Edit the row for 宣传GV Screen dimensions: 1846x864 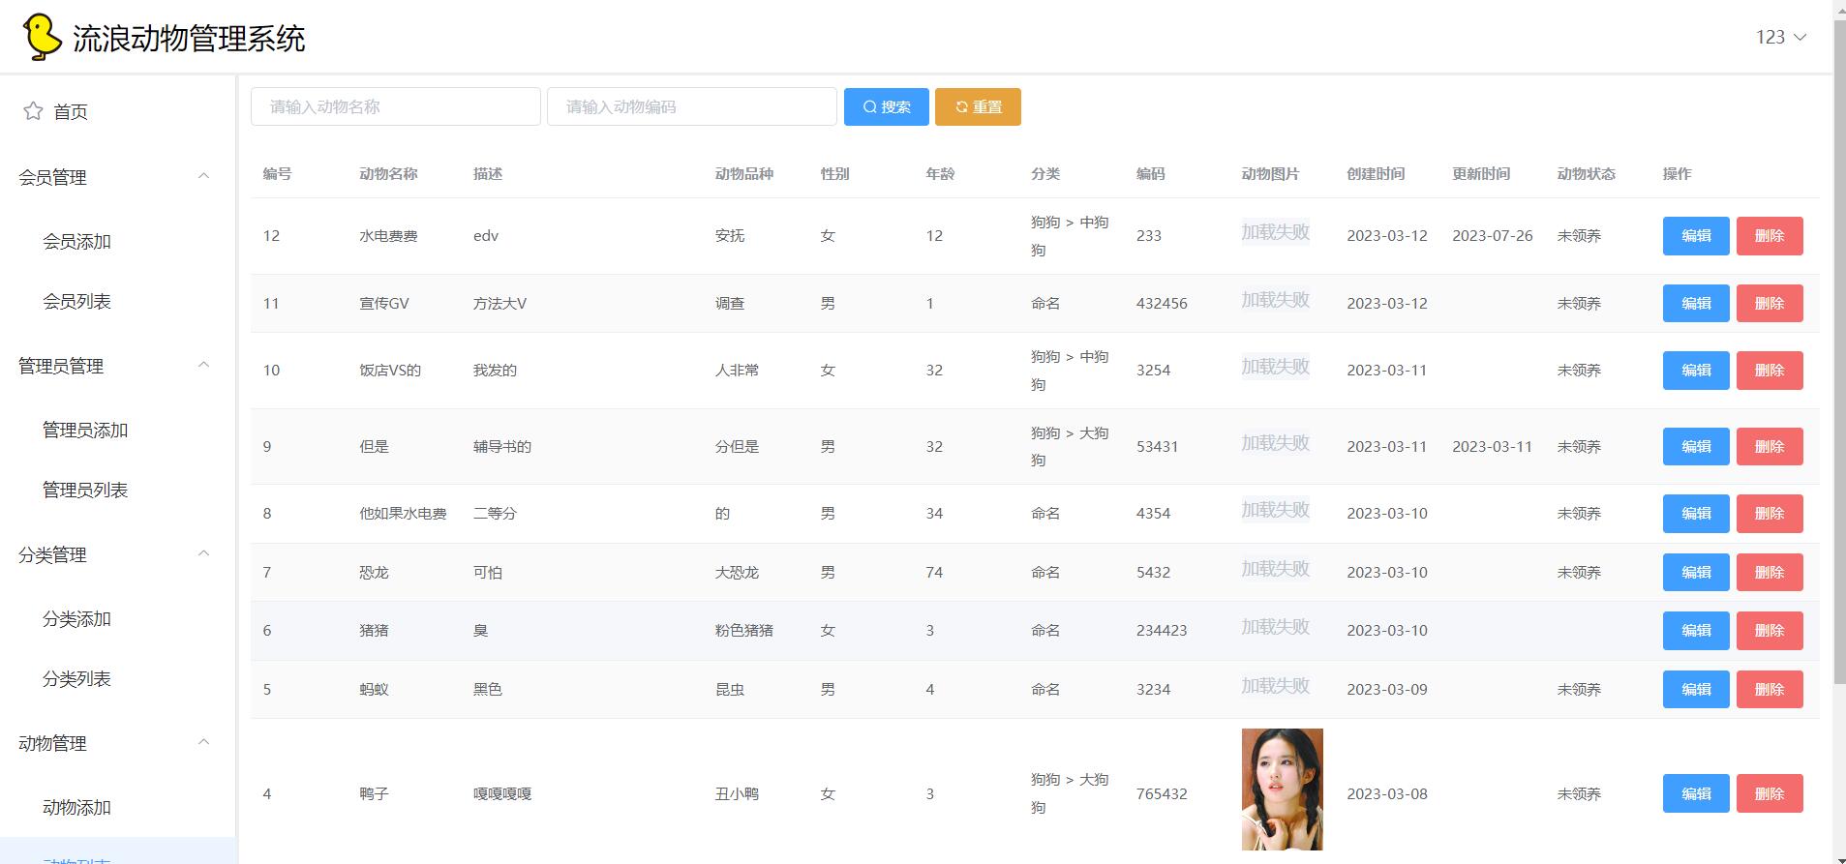[1696, 303]
